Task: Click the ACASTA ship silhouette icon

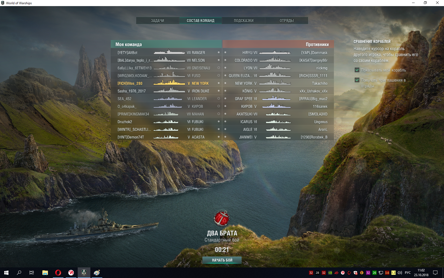Action: [166, 137]
